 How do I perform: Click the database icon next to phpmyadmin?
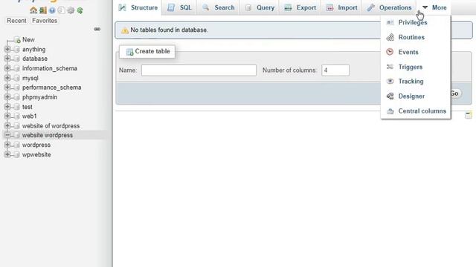click(x=17, y=97)
